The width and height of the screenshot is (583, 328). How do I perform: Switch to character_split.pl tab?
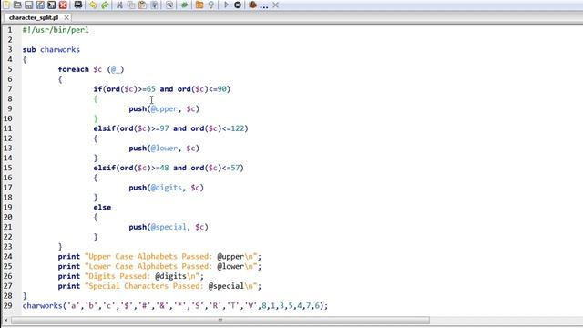34,17
